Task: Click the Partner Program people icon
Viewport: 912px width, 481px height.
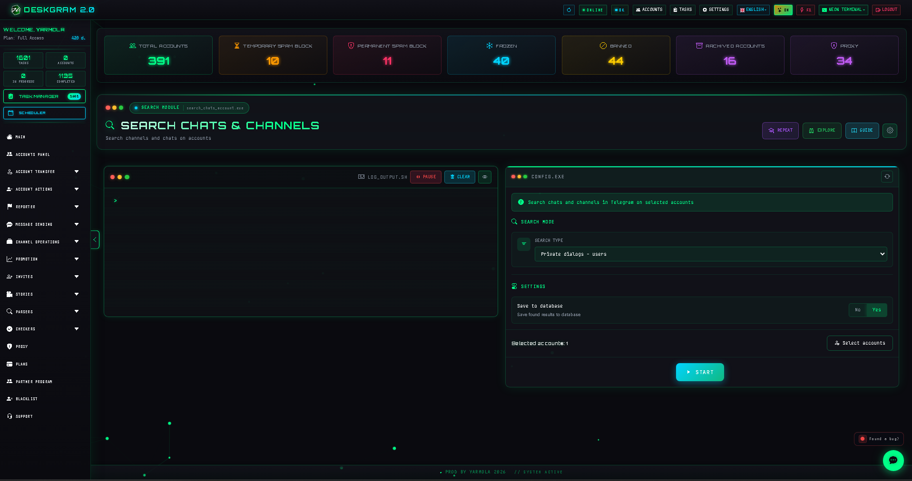Action: pyautogui.click(x=10, y=381)
